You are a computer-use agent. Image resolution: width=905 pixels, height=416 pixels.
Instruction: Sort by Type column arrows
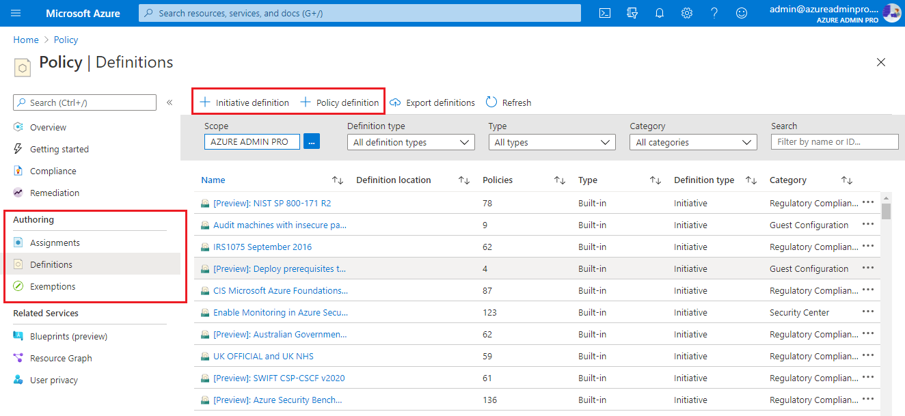point(656,180)
